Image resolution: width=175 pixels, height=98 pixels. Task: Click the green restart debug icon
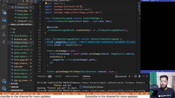pos(27,1)
